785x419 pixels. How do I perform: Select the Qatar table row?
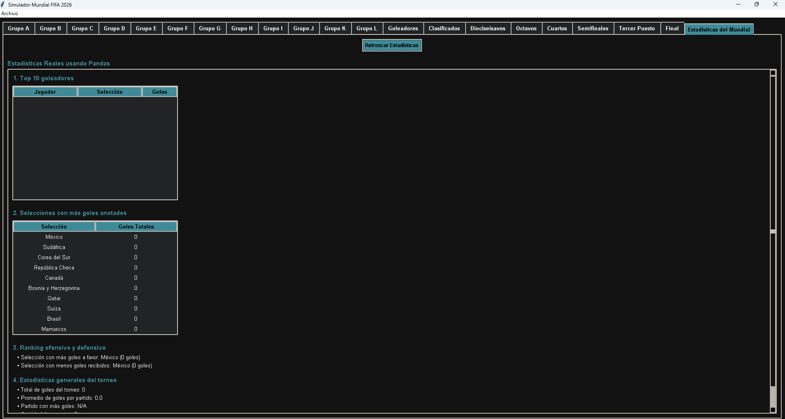tap(95, 298)
